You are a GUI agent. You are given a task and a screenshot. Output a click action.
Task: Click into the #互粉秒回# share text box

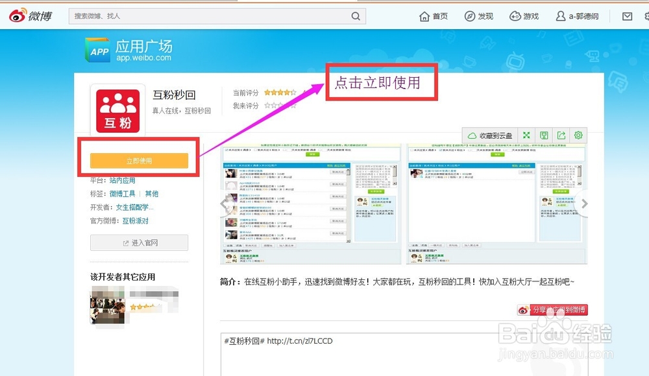point(404,354)
